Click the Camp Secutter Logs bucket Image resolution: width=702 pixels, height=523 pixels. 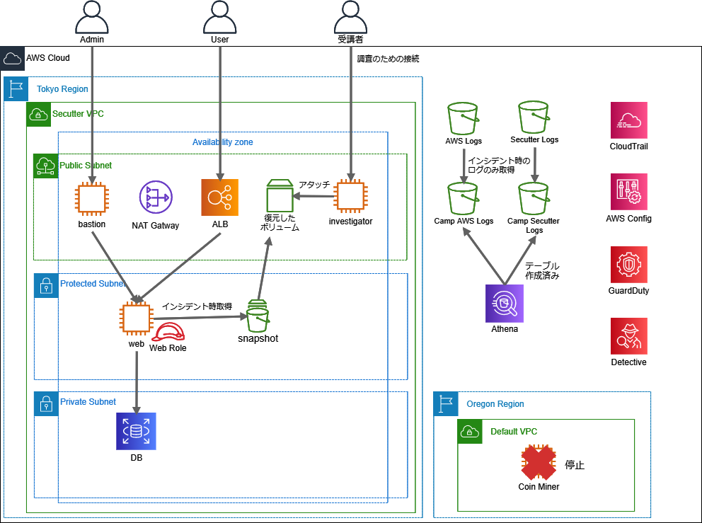(534, 198)
